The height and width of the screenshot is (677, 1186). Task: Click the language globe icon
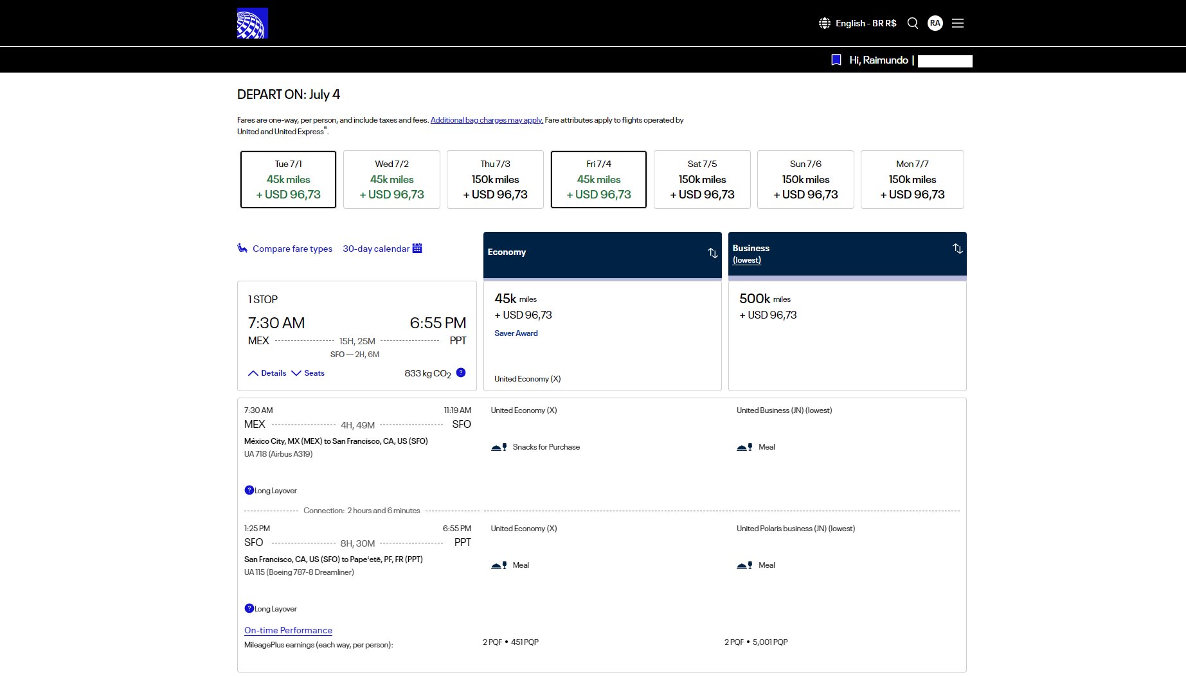tap(825, 23)
